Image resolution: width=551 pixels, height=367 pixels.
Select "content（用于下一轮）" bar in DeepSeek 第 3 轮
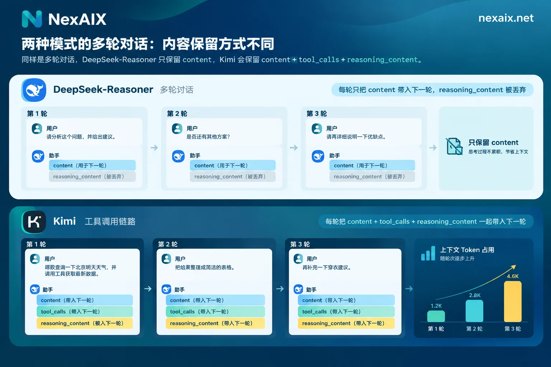tap(372, 165)
